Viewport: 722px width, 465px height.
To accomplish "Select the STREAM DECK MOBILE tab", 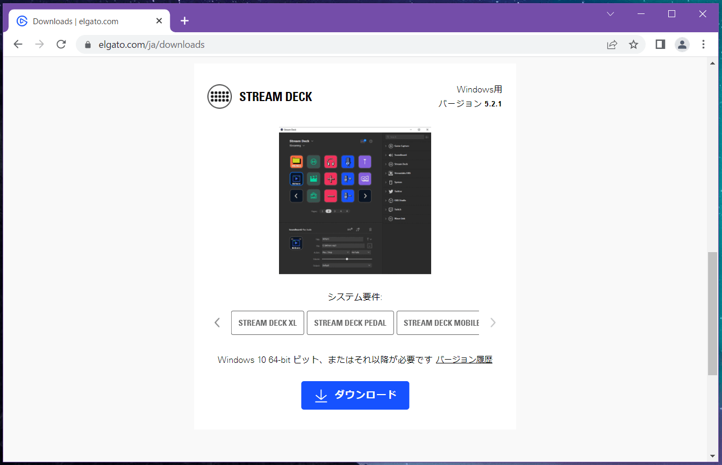I will (x=438, y=323).
